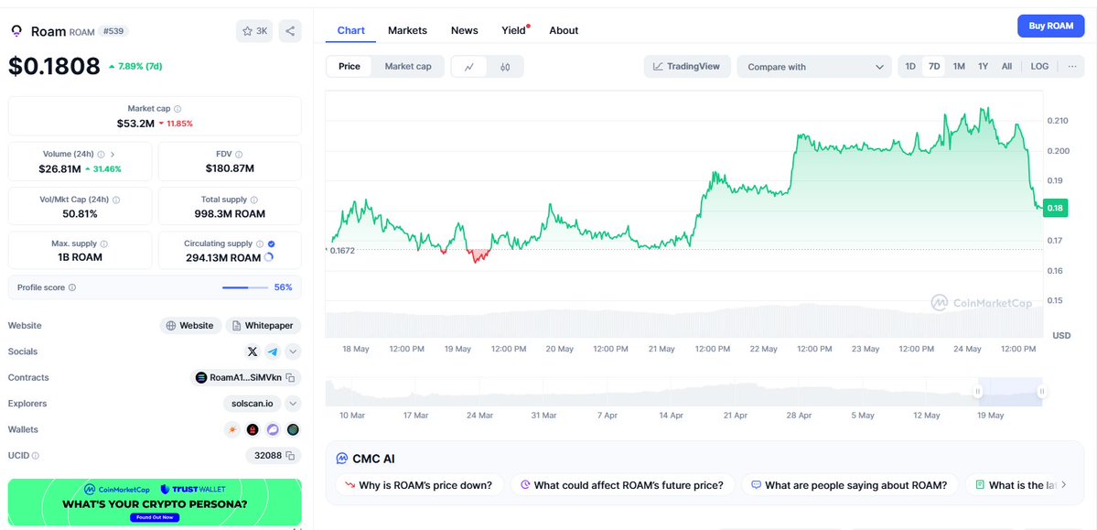The image size is (1097, 530).
Task: Click the green 0.18 current price tag
Action: tap(1054, 208)
